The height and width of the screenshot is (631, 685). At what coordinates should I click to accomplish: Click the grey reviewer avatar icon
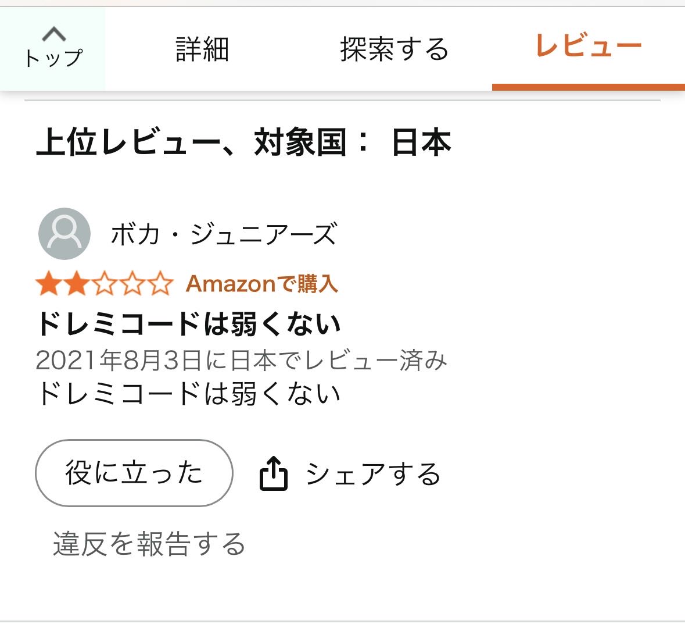64,234
